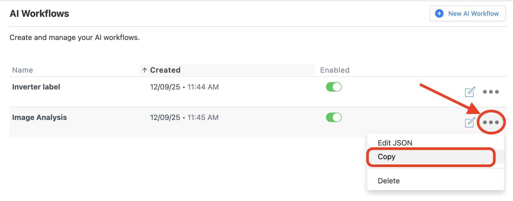Viewport: 513px width, 201px height.
Task: Click the 11:44 AM creation date
Action: [184, 87]
